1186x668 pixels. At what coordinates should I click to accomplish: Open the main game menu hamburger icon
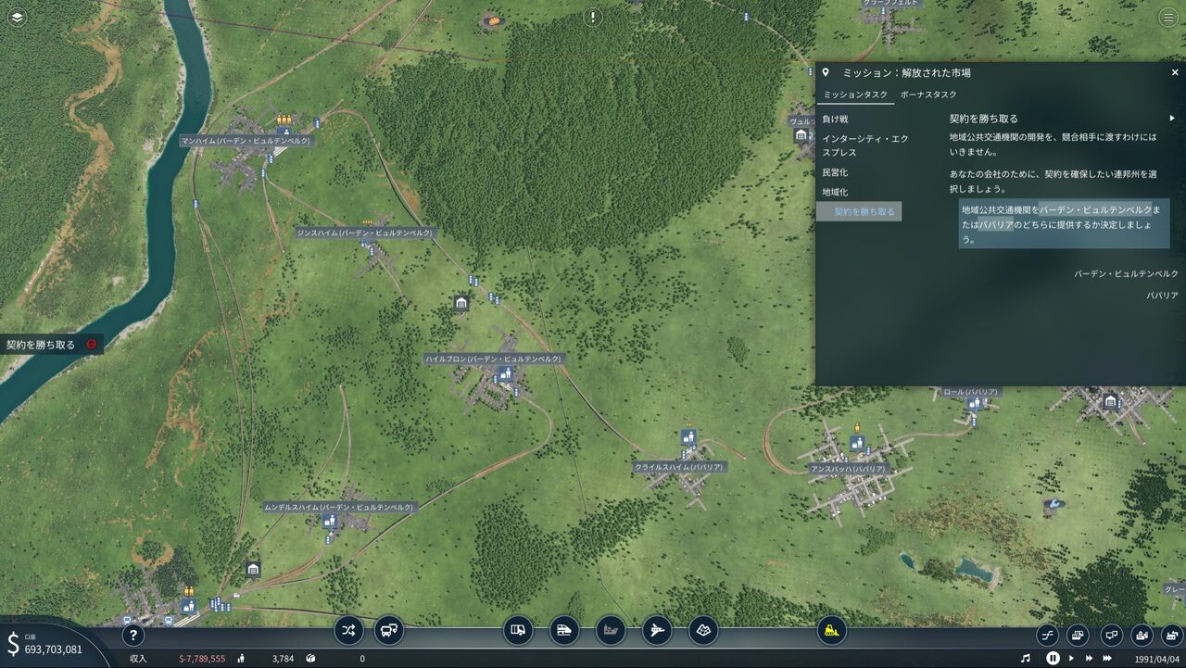point(1167,17)
